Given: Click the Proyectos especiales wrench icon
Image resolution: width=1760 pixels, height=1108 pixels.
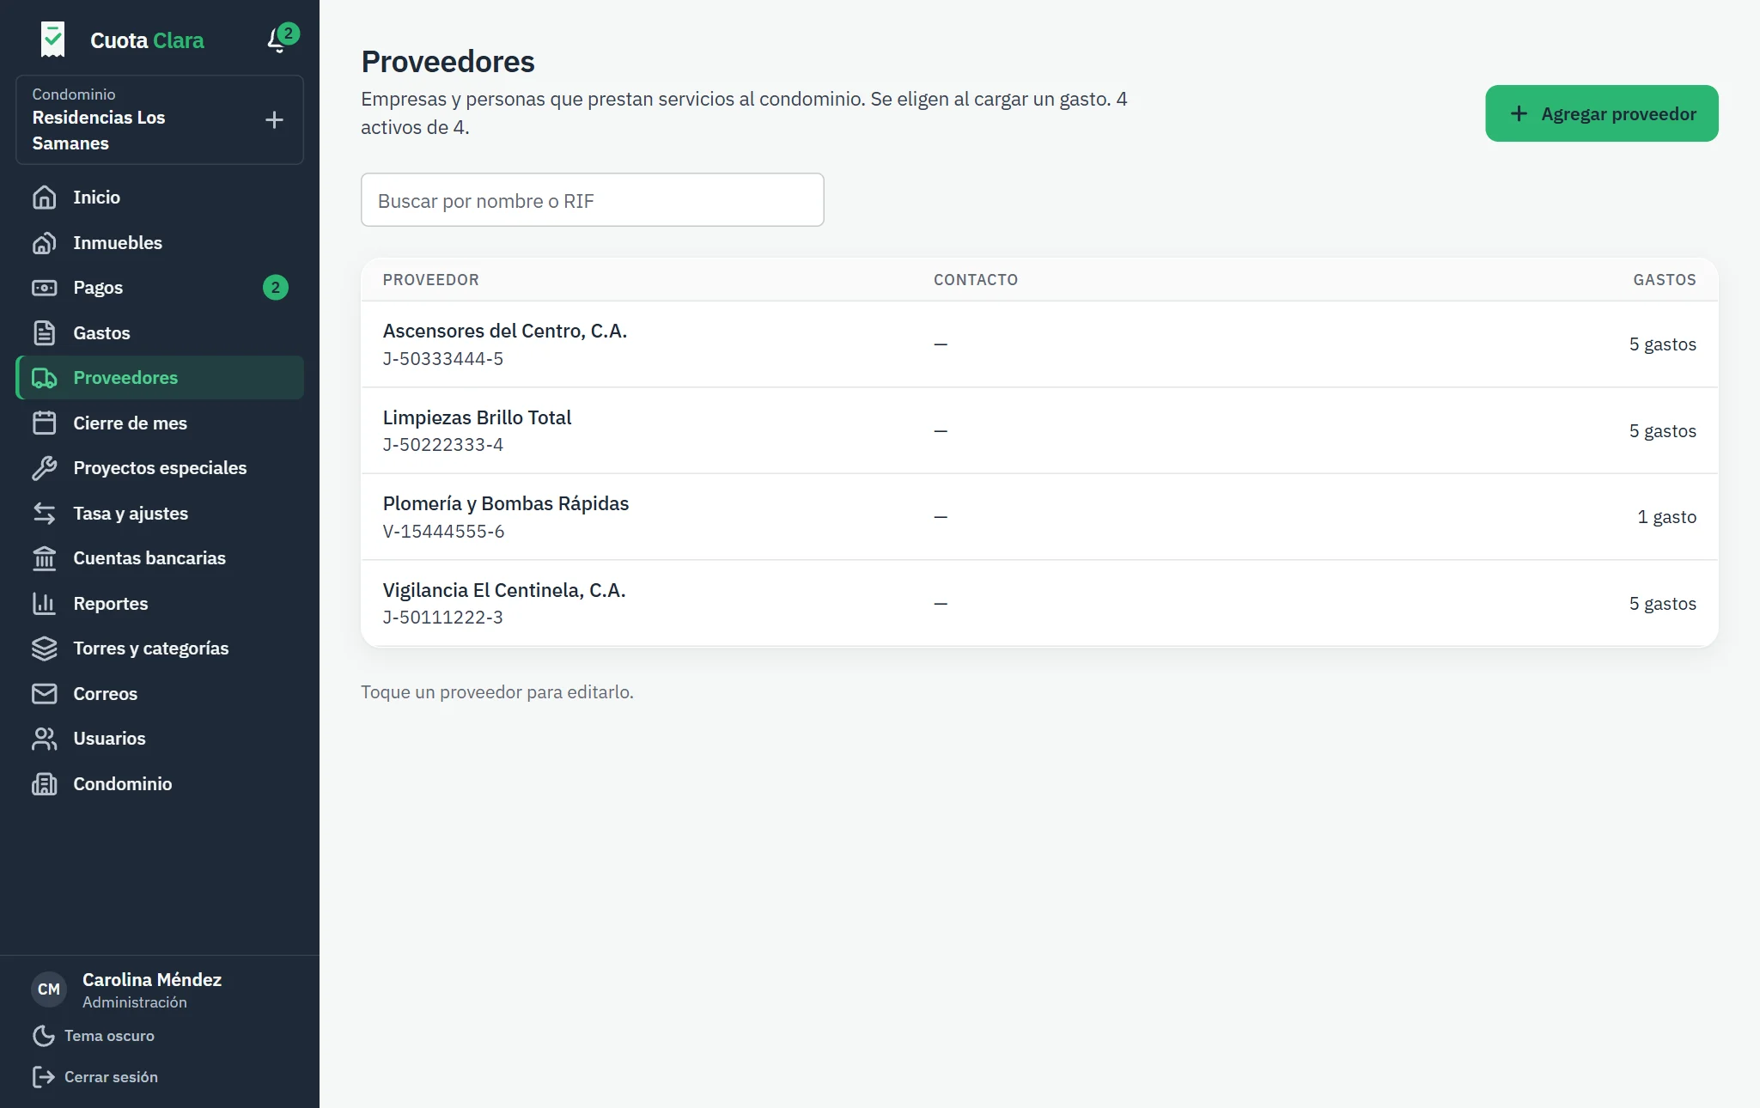Looking at the screenshot, I should pos(45,468).
